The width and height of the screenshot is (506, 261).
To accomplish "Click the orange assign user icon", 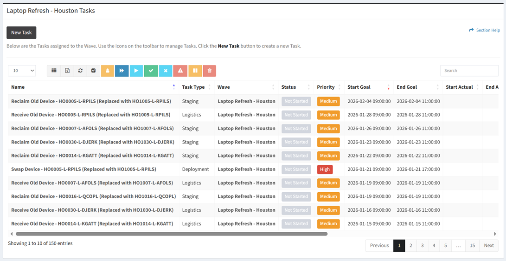I will 107,71.
